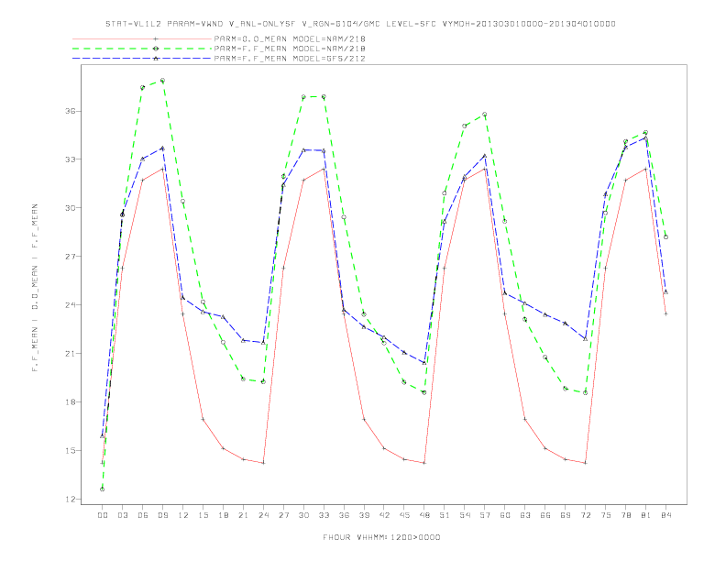
Task: Click x-axis forecast hour label 30
Action: 303,515
